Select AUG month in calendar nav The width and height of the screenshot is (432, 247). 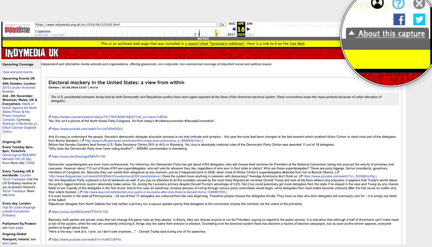(232, 24)
